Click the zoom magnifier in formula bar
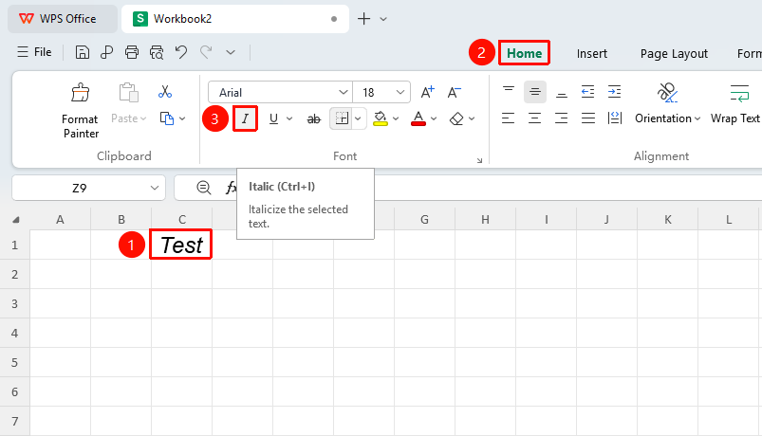This screenshot has width=762, height=436. (x=204, y=188)
